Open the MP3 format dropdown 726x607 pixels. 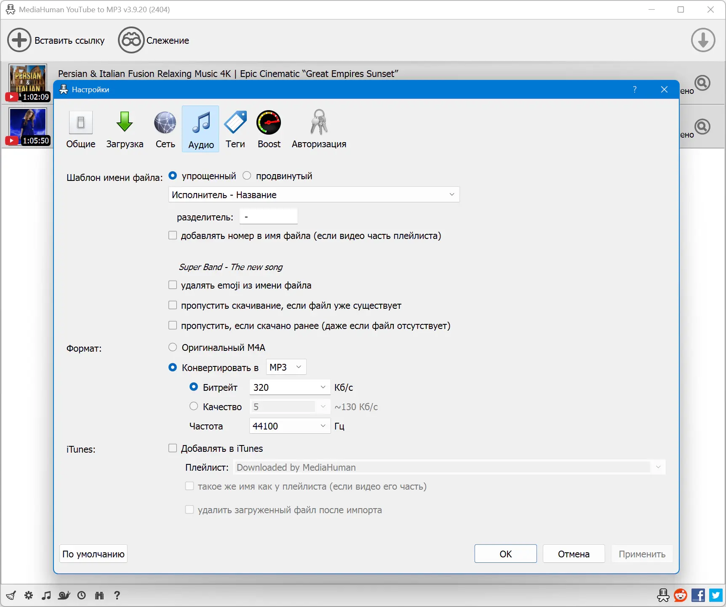(286, 367)
